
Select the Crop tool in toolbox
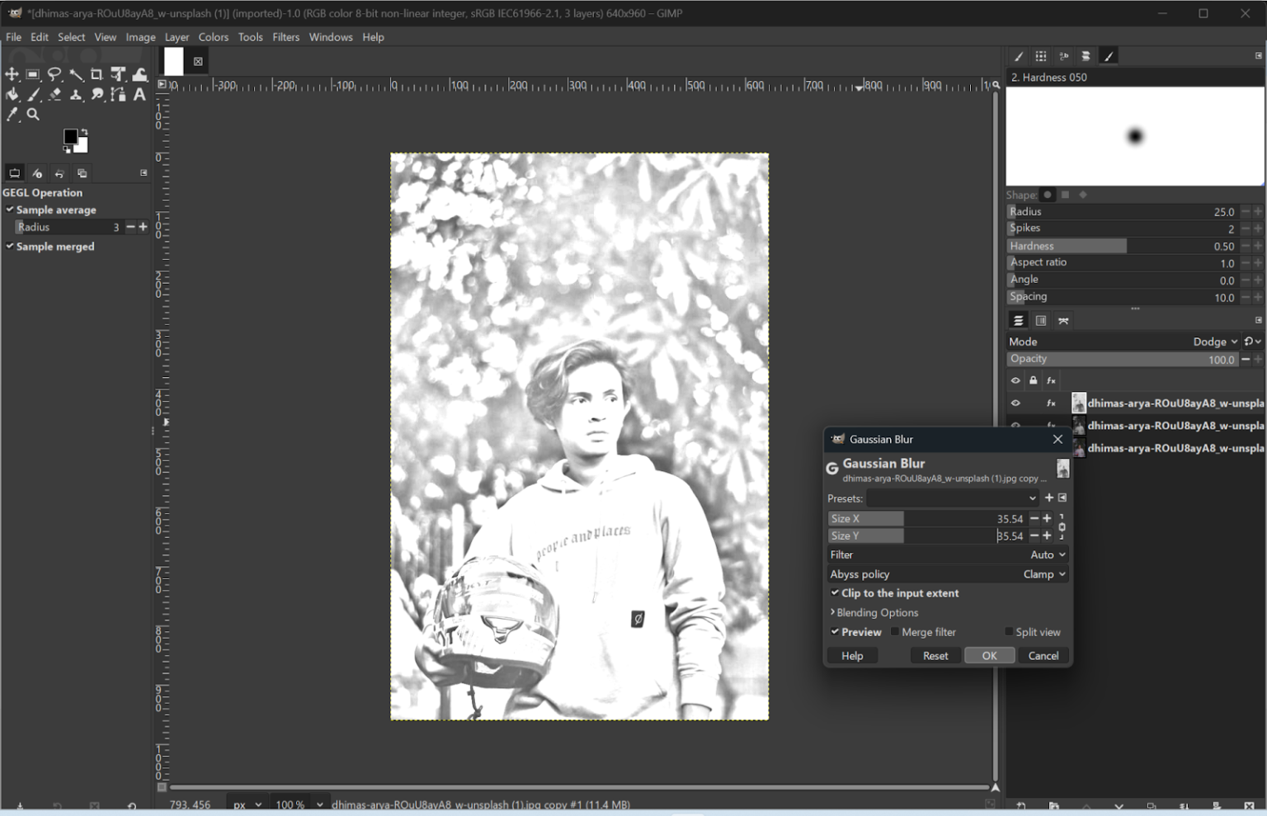pyautogui.click(x=97, y=74)
